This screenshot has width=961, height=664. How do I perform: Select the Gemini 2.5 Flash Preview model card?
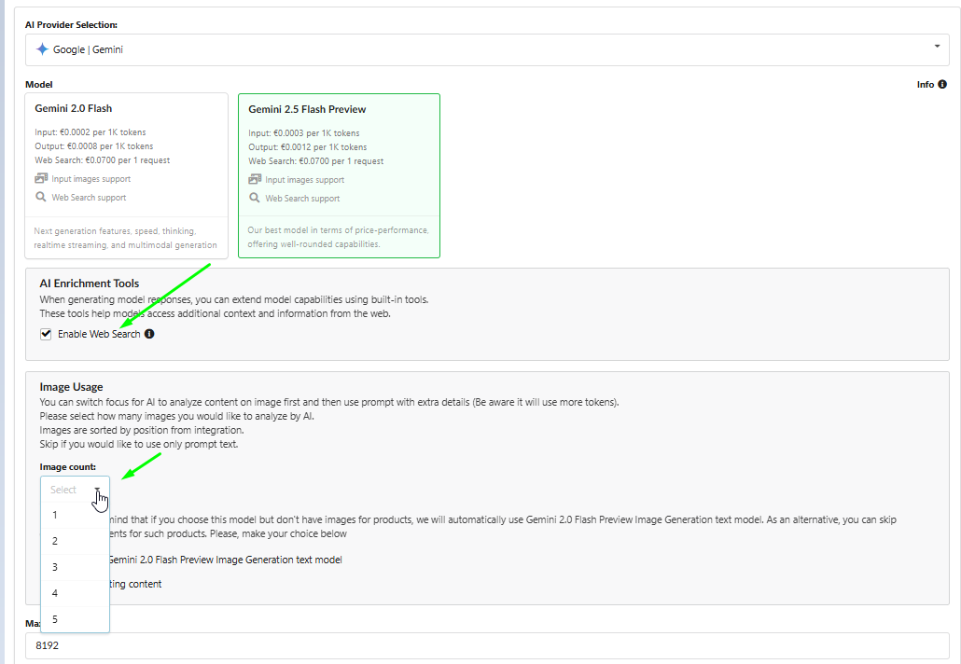[339, 176]
